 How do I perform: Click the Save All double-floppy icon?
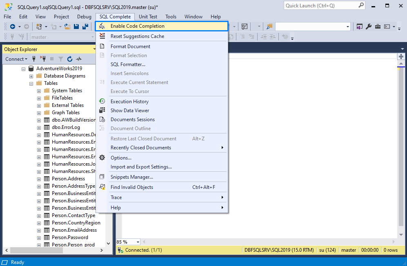pos(85,27)
